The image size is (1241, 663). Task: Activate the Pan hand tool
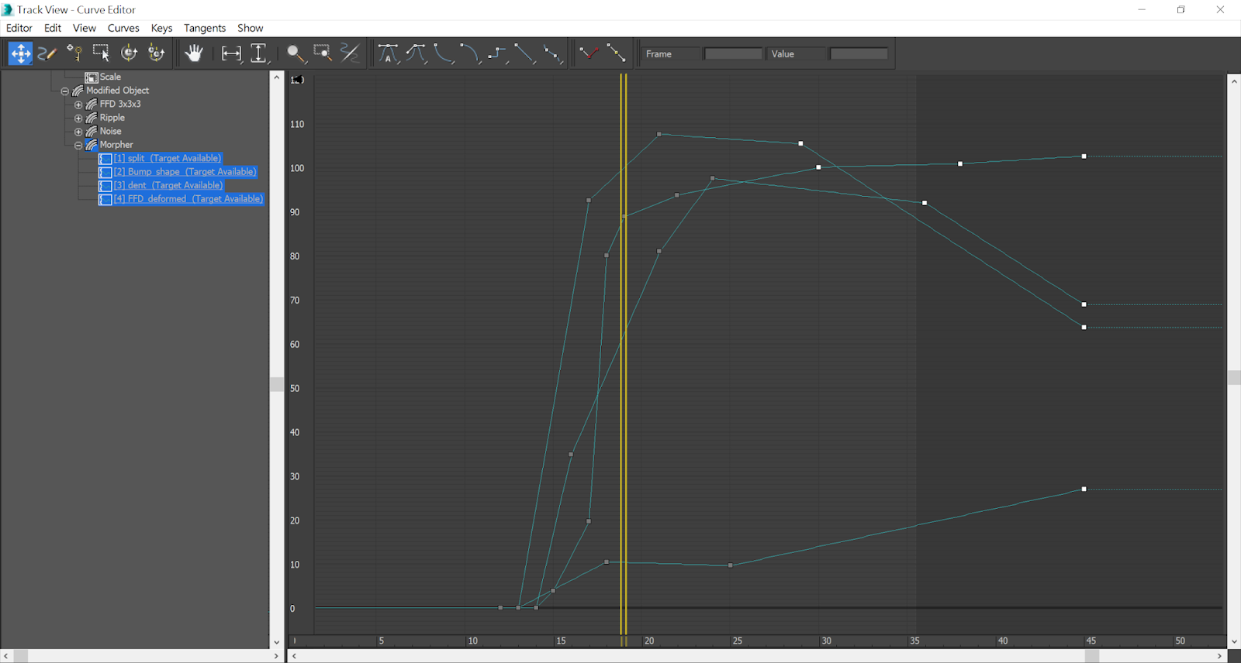tap(194, 53)
